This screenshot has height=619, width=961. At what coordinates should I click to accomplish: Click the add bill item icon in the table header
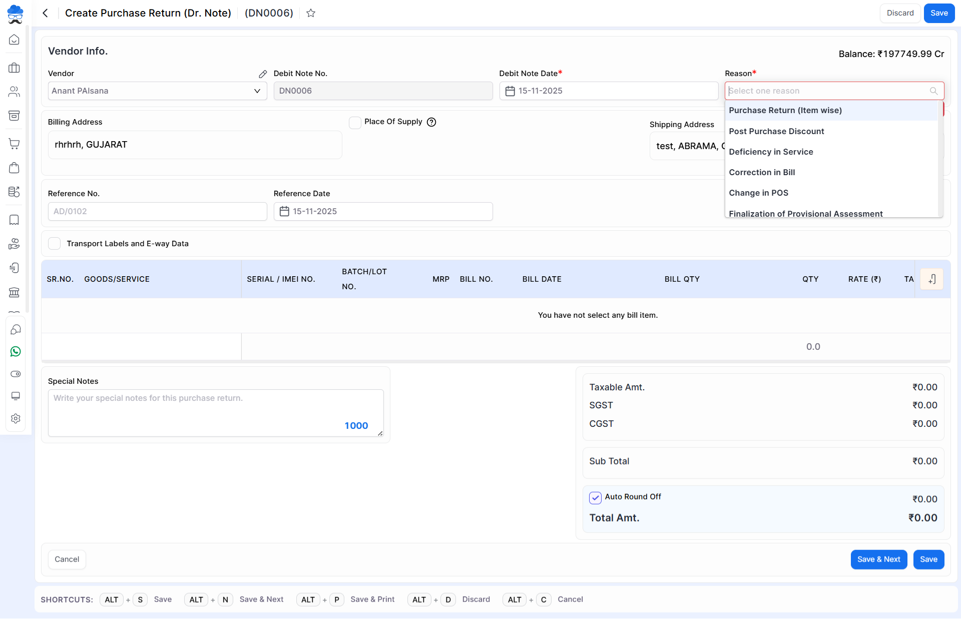click(931, 279)
